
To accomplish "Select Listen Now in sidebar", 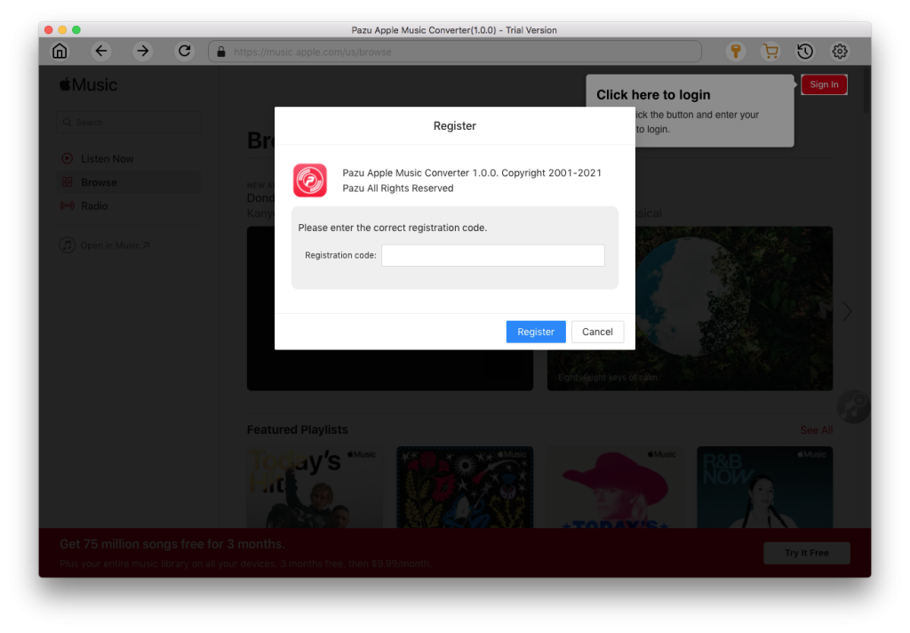I will pyautogui.click(x=108, y=158).
